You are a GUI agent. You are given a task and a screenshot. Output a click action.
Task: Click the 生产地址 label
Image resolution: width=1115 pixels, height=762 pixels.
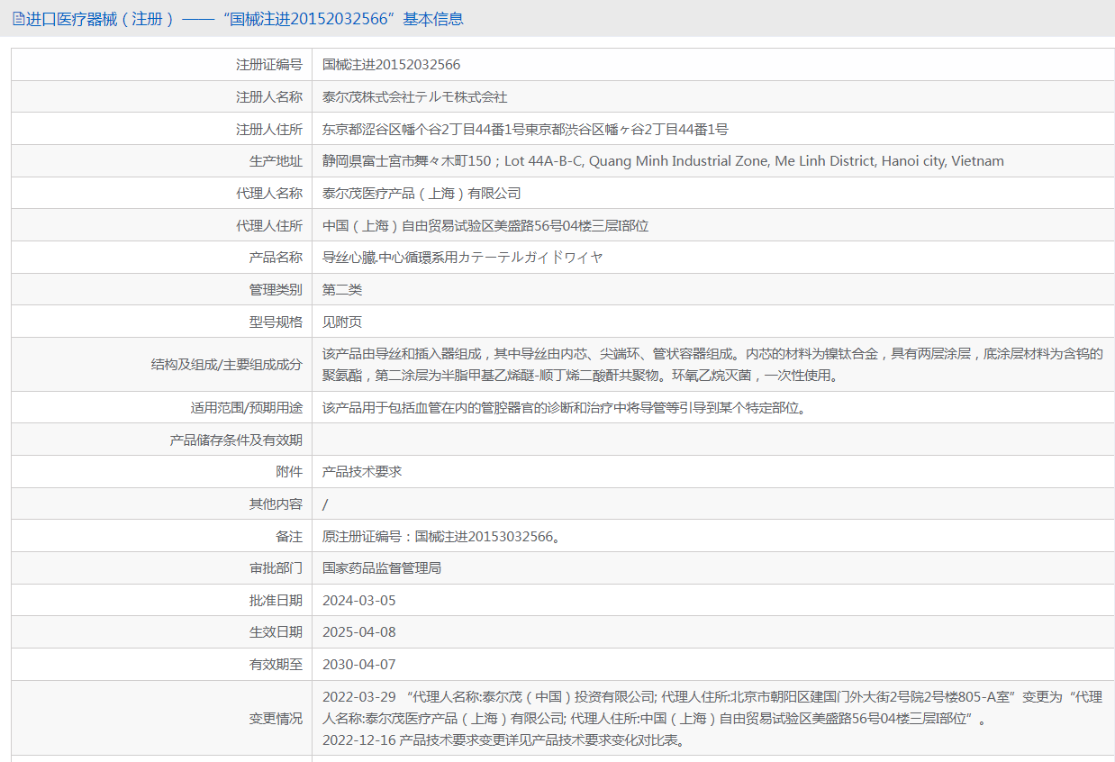tap(276, 161)
